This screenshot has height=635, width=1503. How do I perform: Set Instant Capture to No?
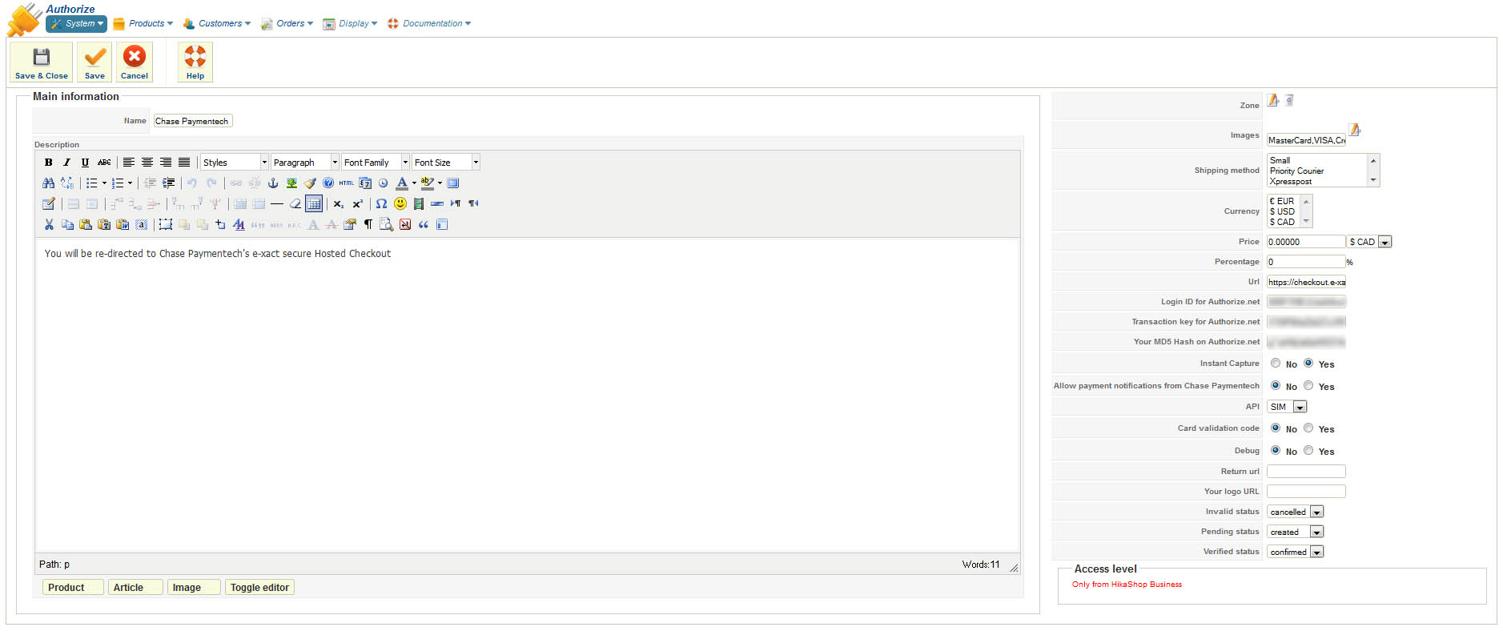click(x=1276, y=364)
